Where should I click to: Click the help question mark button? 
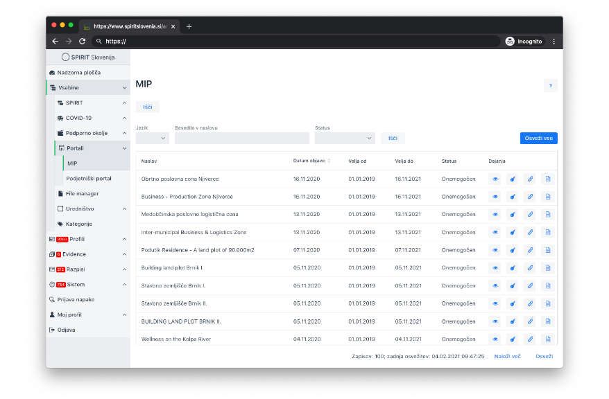pos(550,86)
